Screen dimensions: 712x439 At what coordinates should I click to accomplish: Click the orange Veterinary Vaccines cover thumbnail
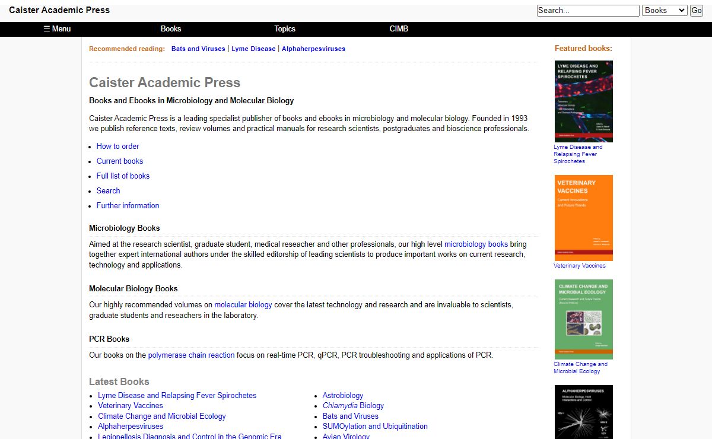[584, 218]
